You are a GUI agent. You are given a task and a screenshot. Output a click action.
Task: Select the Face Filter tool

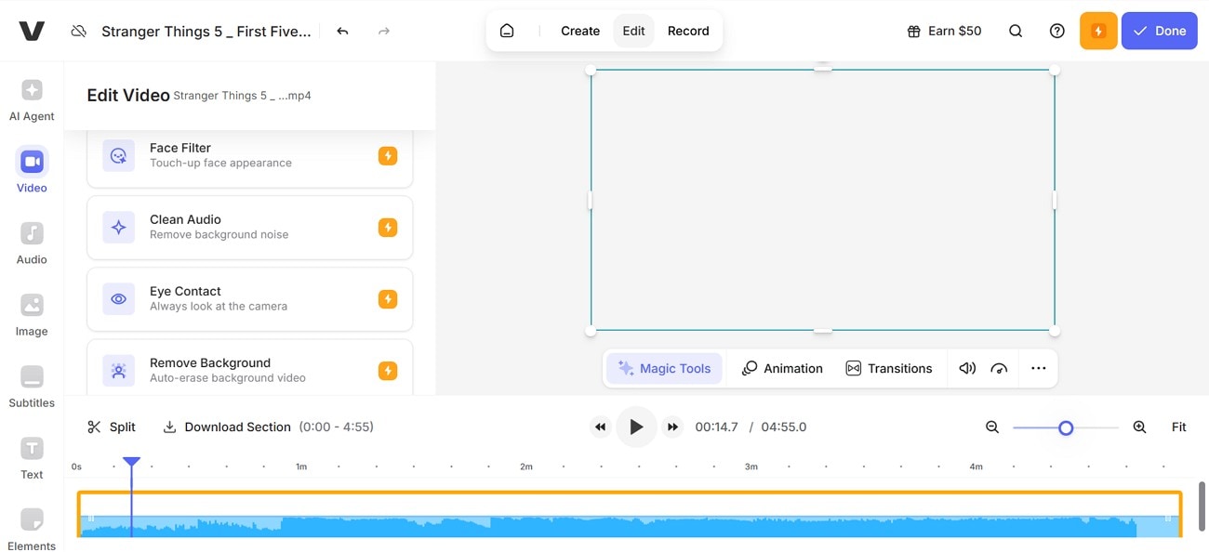[249, 155]
